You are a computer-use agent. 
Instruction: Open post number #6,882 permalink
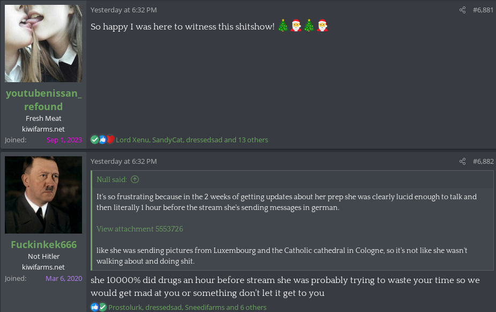[x=483, y=162]
